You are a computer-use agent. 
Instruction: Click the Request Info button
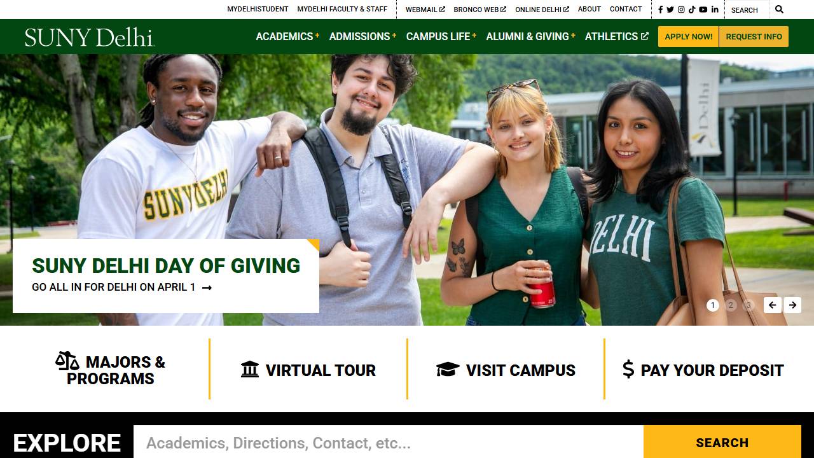click(754, 37)
